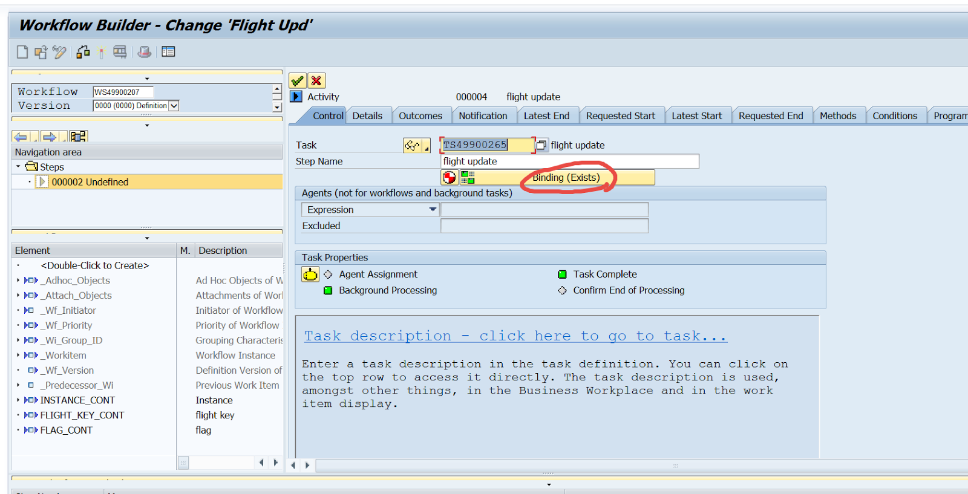
Task: Switch to the Outcomes tab
Action: pos(420,116)
